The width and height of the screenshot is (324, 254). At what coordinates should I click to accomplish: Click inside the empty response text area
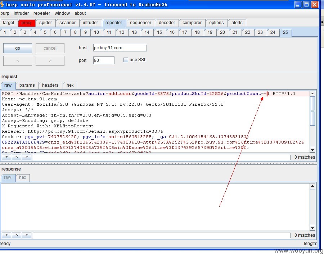click(x=155, y=207)
